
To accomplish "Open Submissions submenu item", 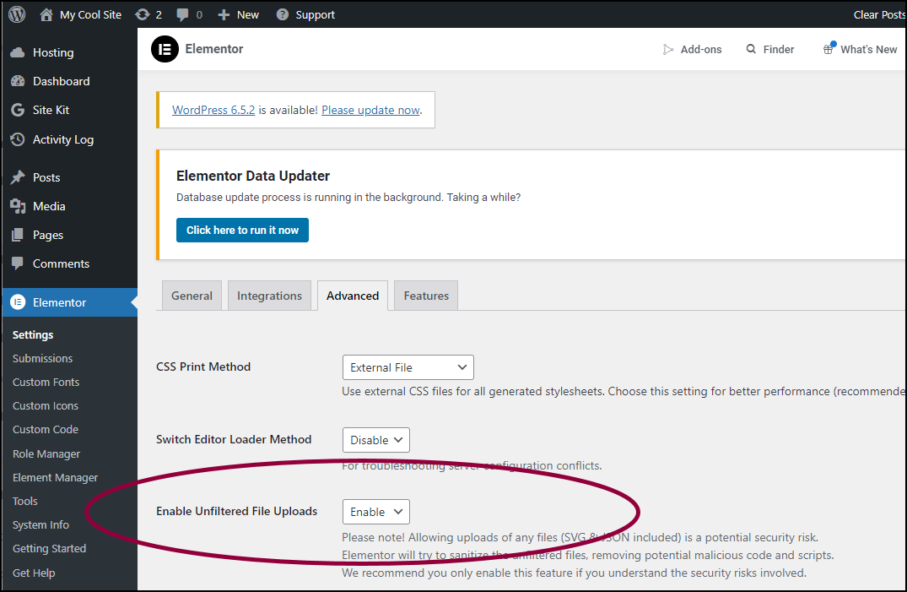I will coord(43,359).
